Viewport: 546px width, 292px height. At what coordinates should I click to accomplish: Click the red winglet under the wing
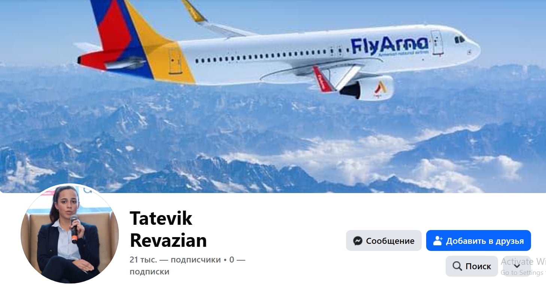[x=322, y=79]
